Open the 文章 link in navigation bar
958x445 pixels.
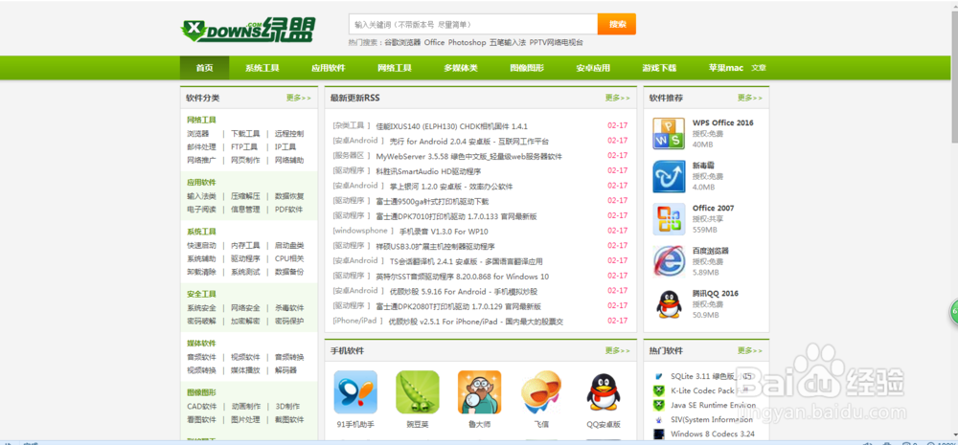pyautogui.click(x=759, y=68)
